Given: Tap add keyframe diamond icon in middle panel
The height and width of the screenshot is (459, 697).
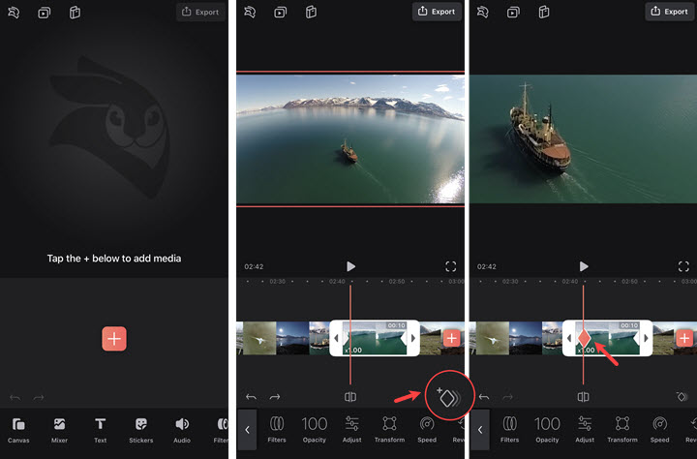Looking at the screenshot, I should tap(449, 396).
